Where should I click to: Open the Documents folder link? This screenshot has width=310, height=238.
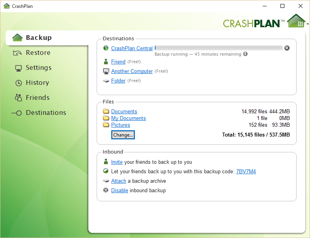124,112
